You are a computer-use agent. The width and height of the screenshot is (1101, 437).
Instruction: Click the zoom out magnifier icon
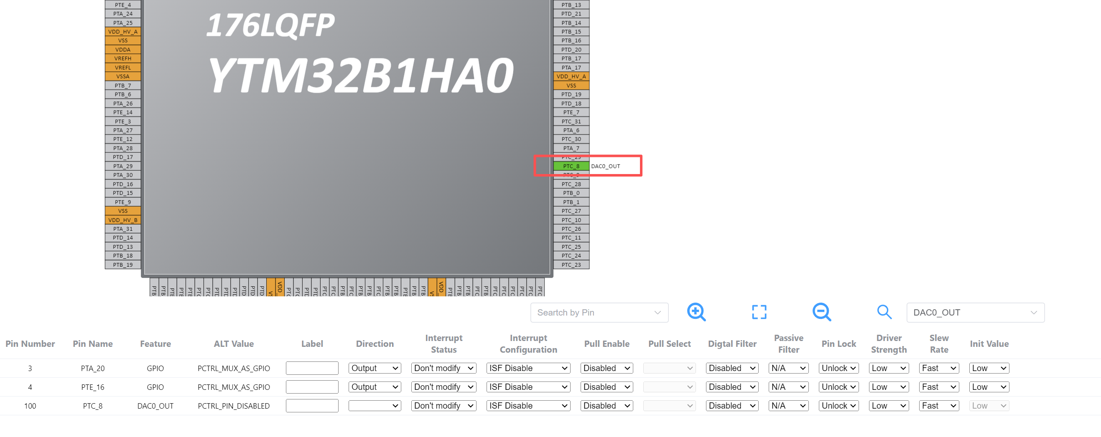coord(821,312)
